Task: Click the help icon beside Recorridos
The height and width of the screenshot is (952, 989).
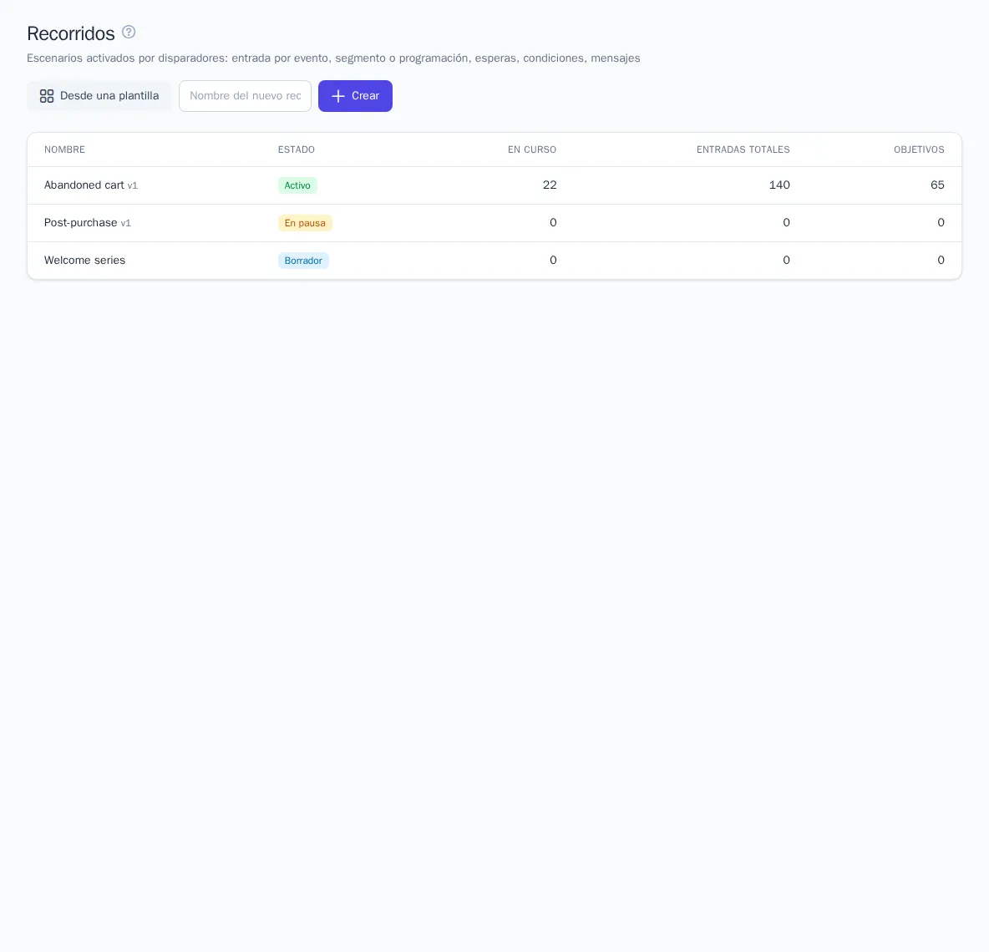Action: (x=129, y=32)
